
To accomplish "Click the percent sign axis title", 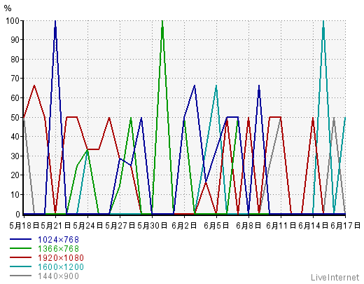I will tap(8, 8).
